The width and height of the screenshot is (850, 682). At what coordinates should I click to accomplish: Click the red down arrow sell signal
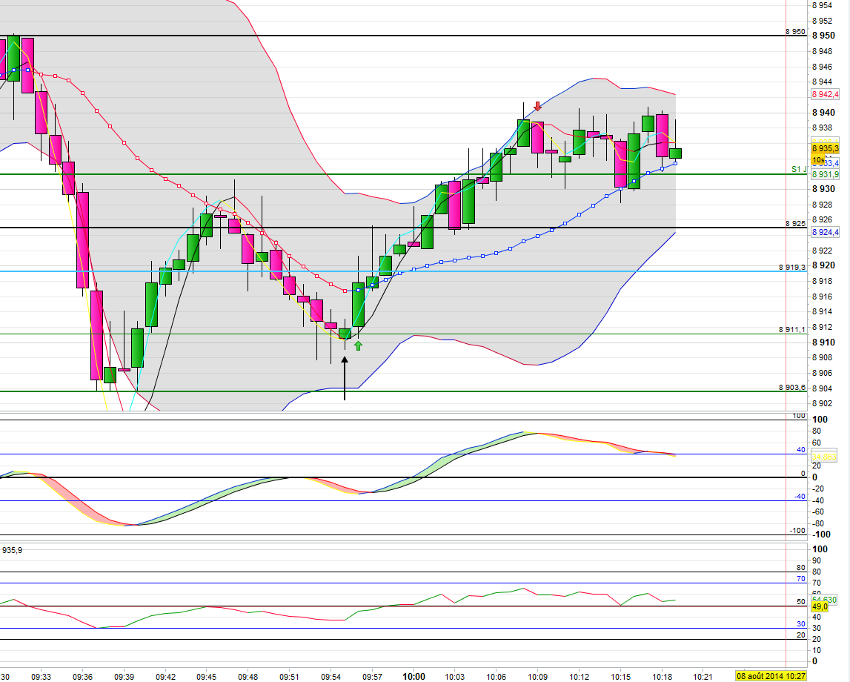537,106
